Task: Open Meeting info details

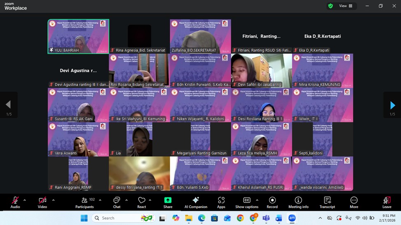Action: [298, 202]
